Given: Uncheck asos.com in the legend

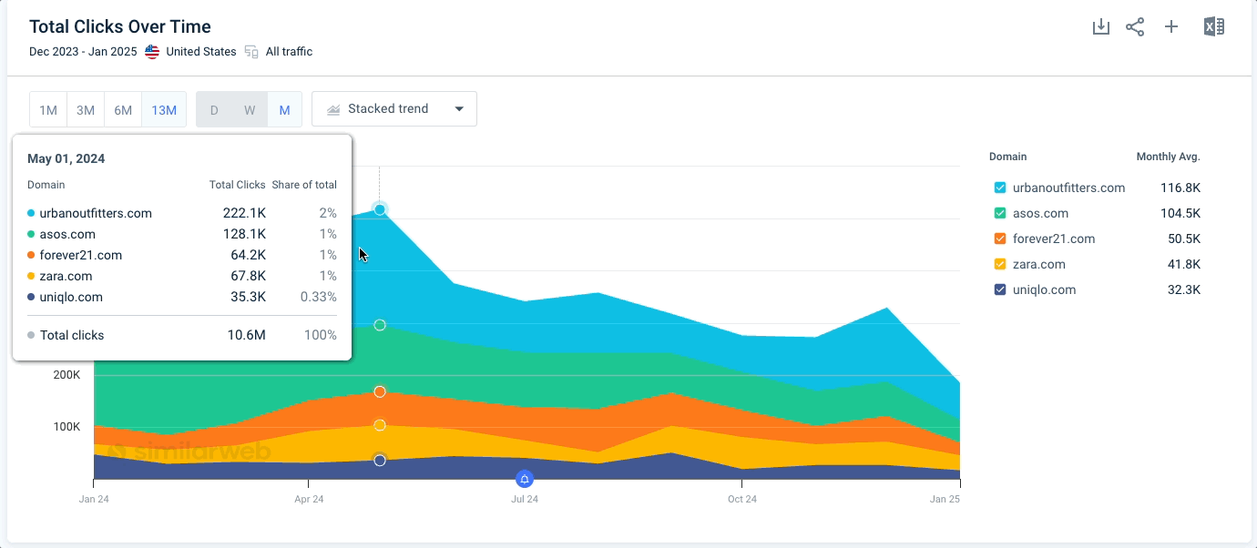Looking at the screenshot, I should point(1000,213).
